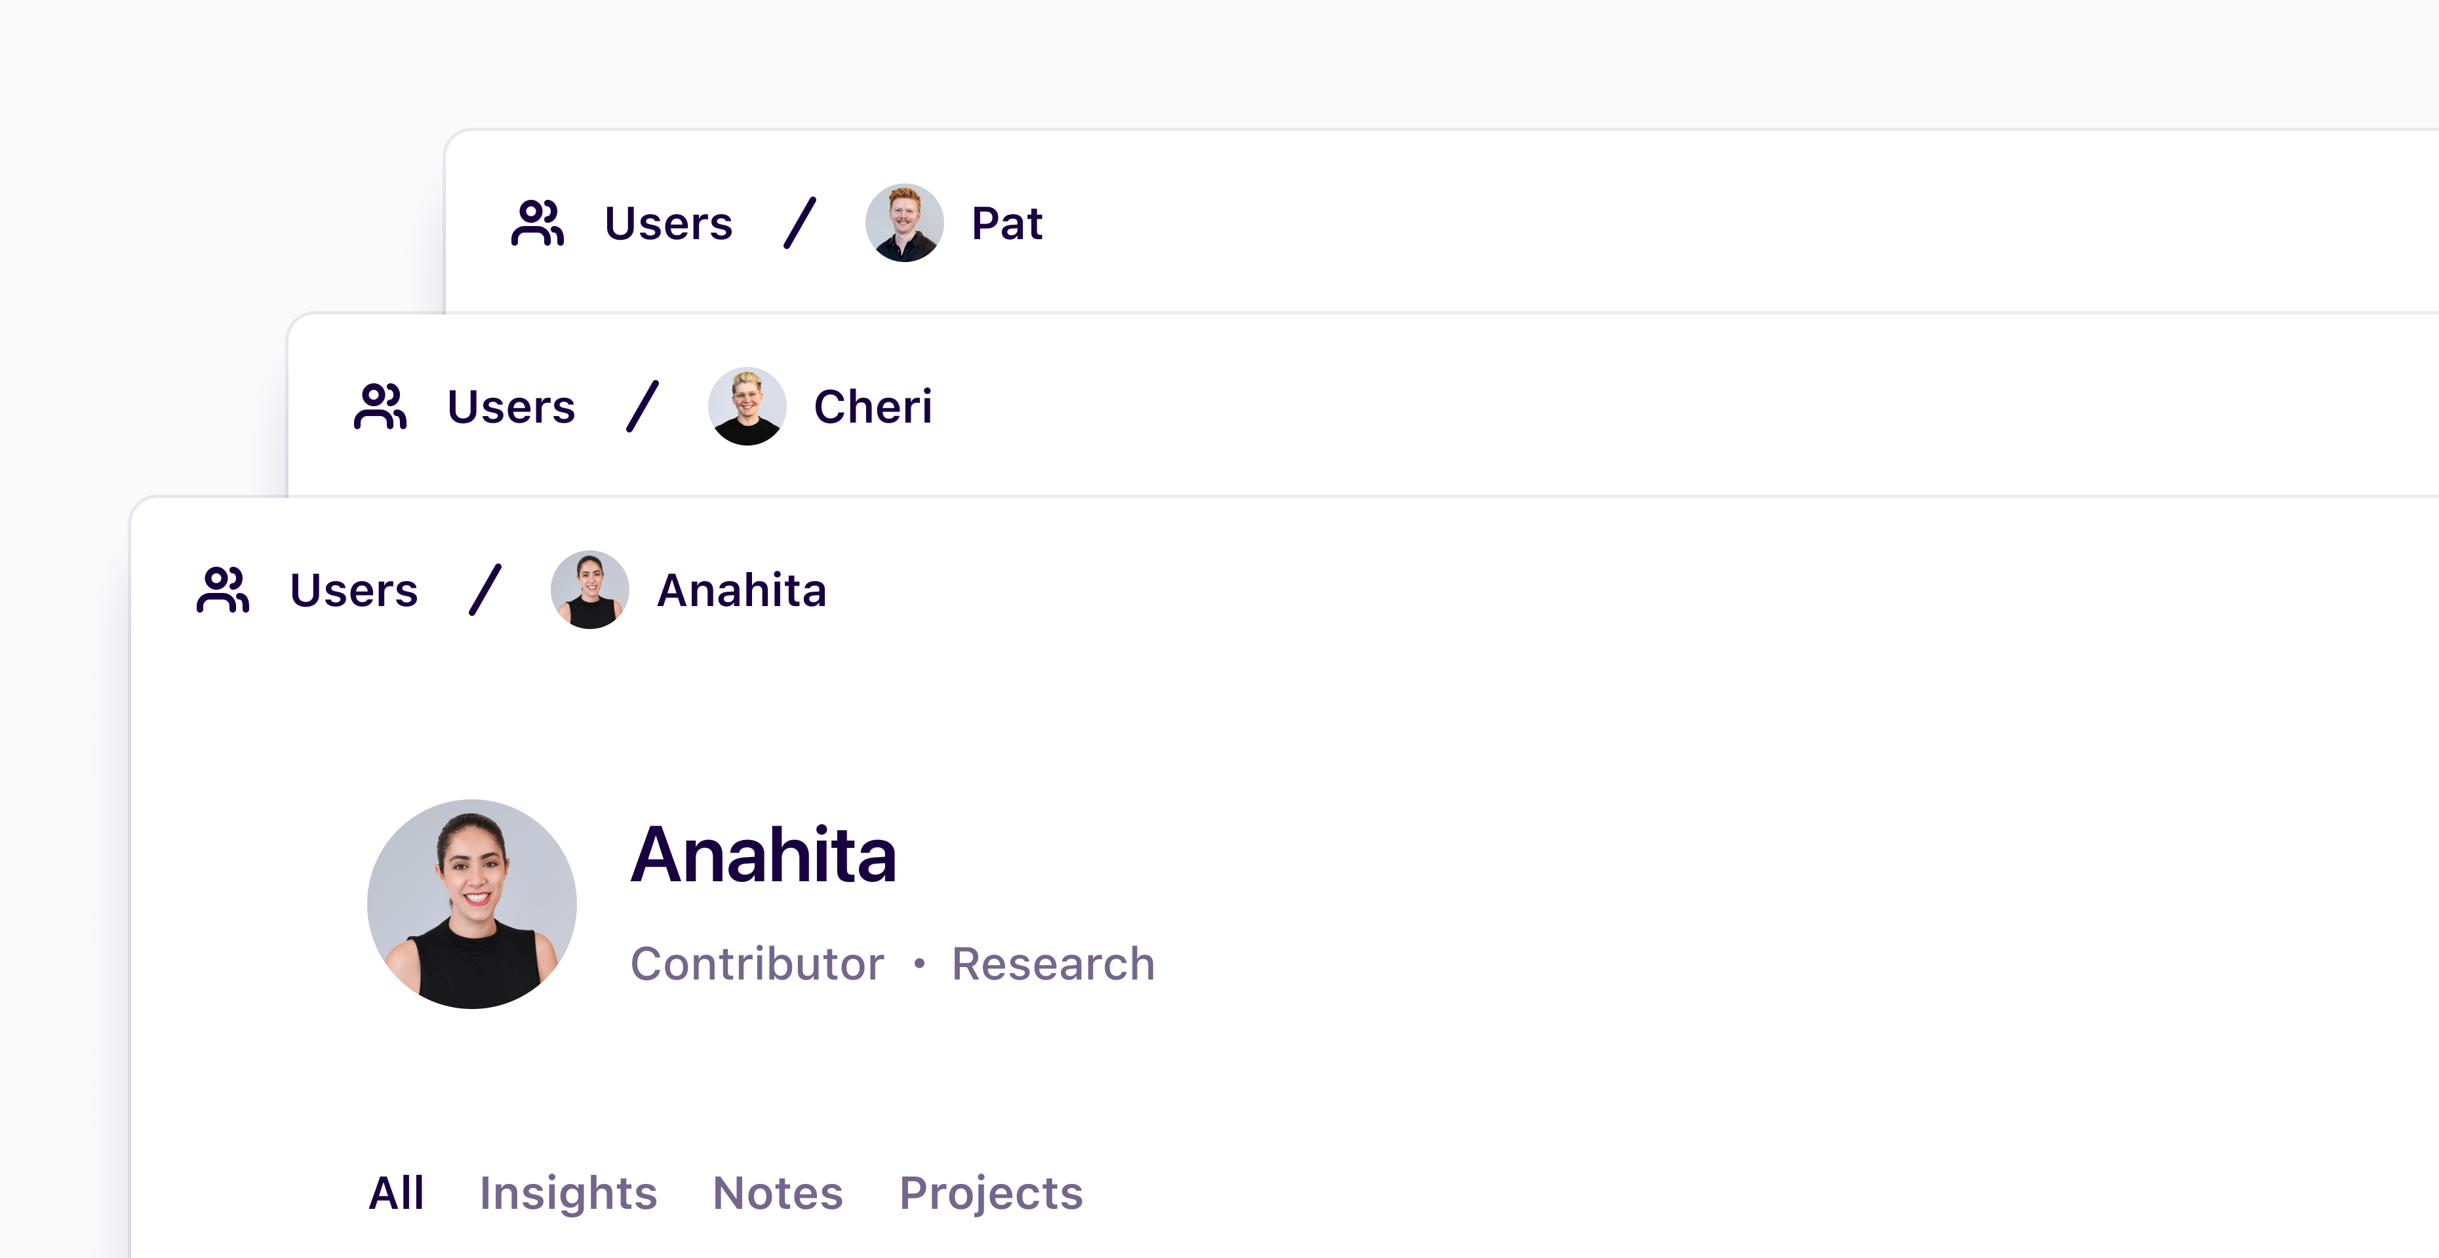Open Pat's avatar in the breadcrumb

pos(904,223)
